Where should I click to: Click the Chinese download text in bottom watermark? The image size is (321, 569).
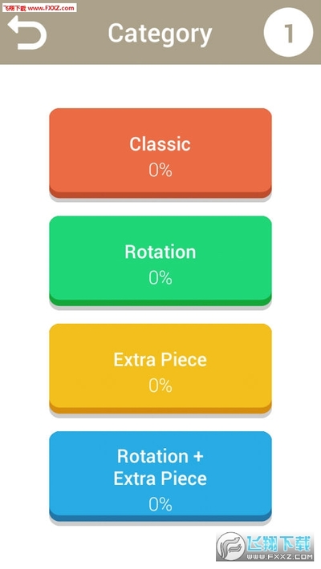click(x=279, y=543)
